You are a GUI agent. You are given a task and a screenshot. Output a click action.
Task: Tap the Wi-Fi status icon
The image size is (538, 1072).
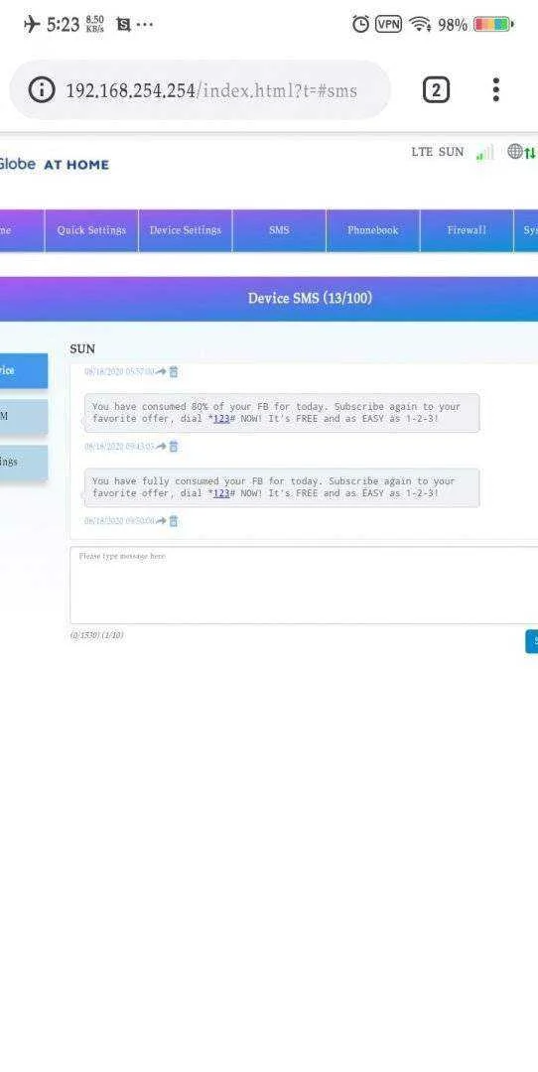coord(420,25)
